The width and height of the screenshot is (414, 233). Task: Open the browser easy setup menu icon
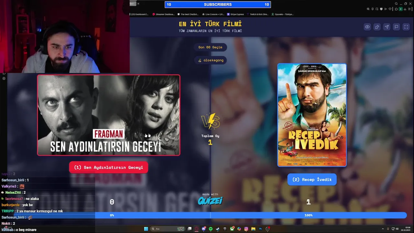tap(409, 9)
